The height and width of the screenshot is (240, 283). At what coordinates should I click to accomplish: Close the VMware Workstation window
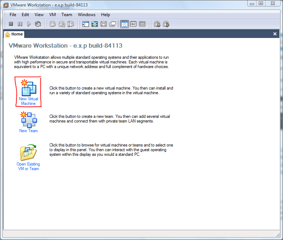click(x=273, y=4)
